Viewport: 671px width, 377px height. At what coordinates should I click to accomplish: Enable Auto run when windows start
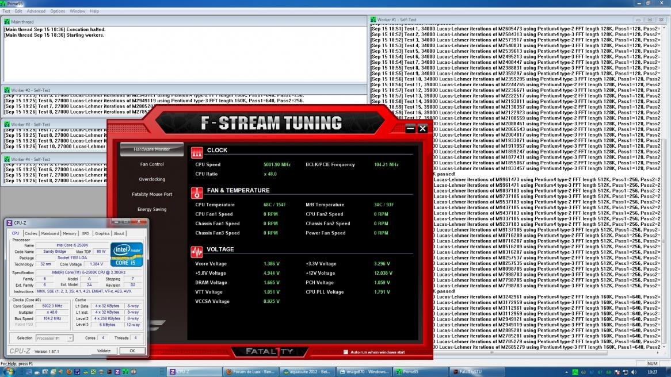pyautogui.click(x=346, y=352)
